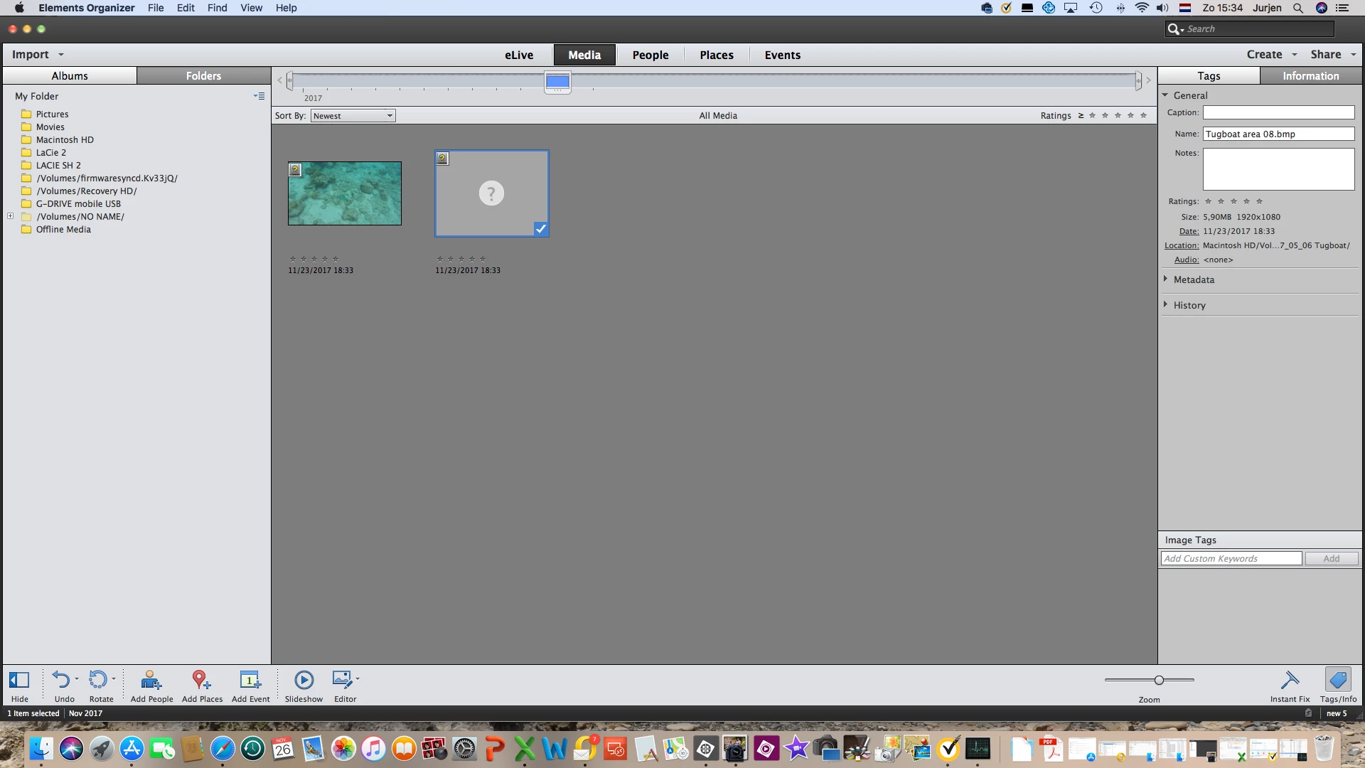Select the underwater photo thumbnail
This screenshot has width=1365, height=768.
point(345,193)
